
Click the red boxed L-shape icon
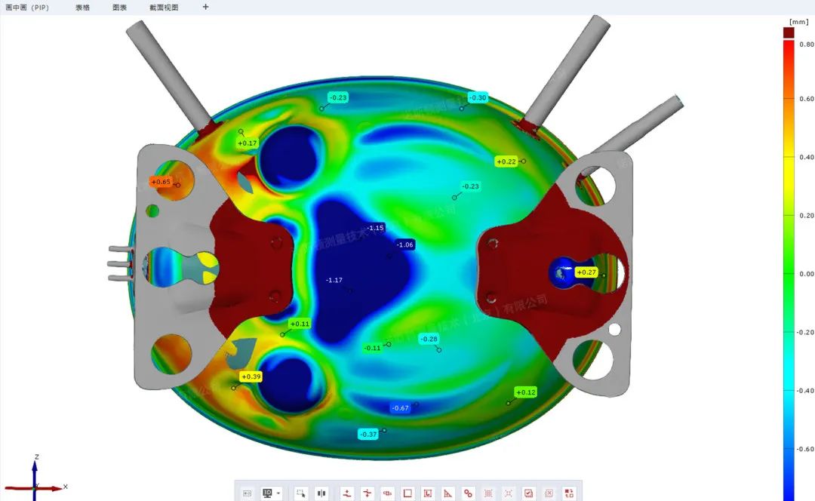428,493
